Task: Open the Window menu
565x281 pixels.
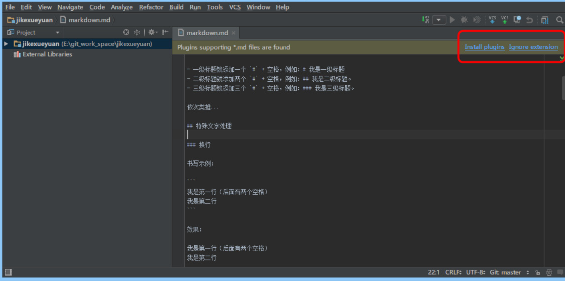Action: [258, 7]
